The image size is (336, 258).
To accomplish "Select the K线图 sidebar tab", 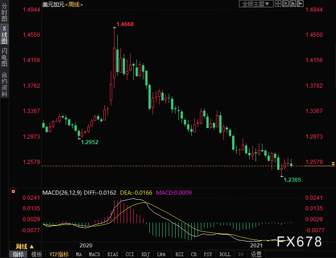I will (x=4, y=35).
